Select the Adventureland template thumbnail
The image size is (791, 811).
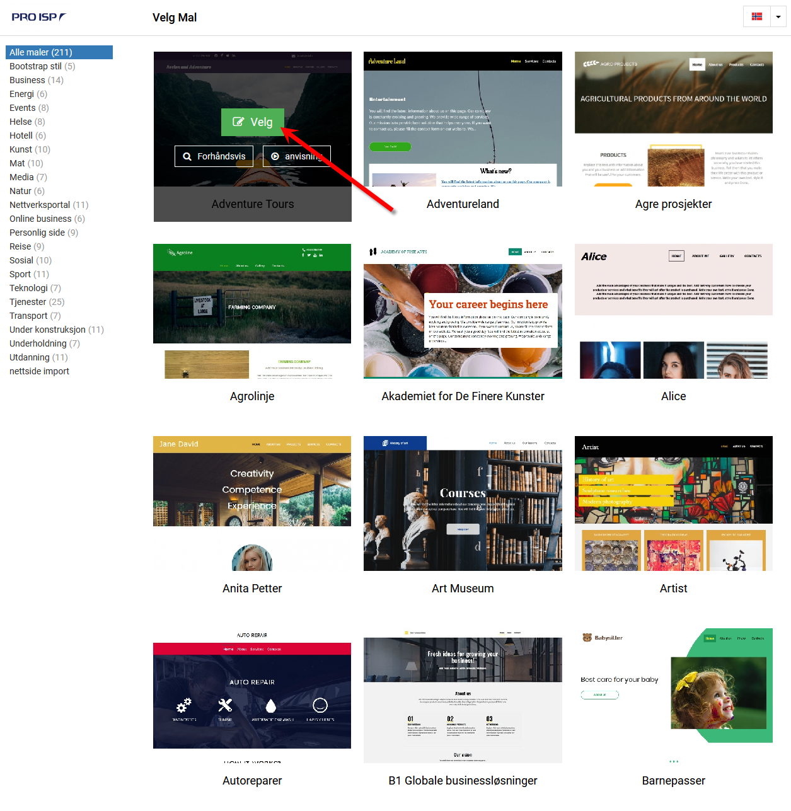click(463, 119)
